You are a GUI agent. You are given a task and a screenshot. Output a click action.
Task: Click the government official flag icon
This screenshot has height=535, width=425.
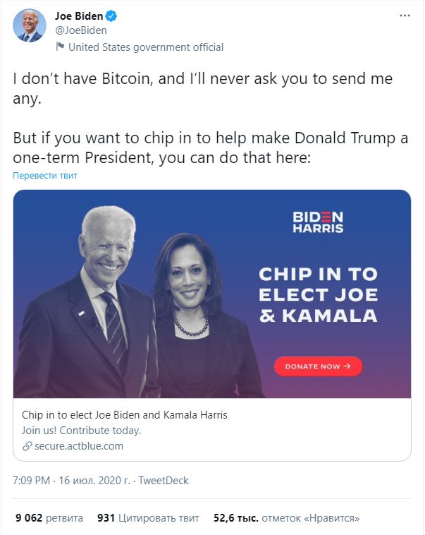tap(60, 46)
